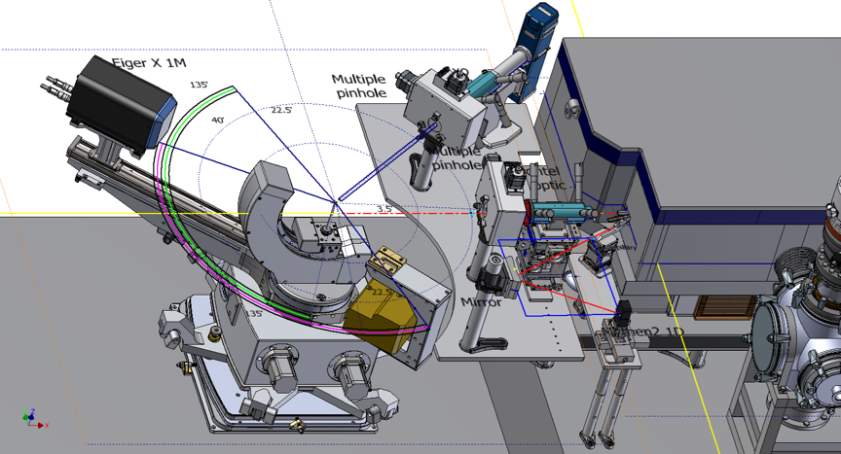Viewport: 841px width, 454px height.
Task: Select the small black Mythen2 detector block
Action: pyautogui.click(x=625, y=315)
